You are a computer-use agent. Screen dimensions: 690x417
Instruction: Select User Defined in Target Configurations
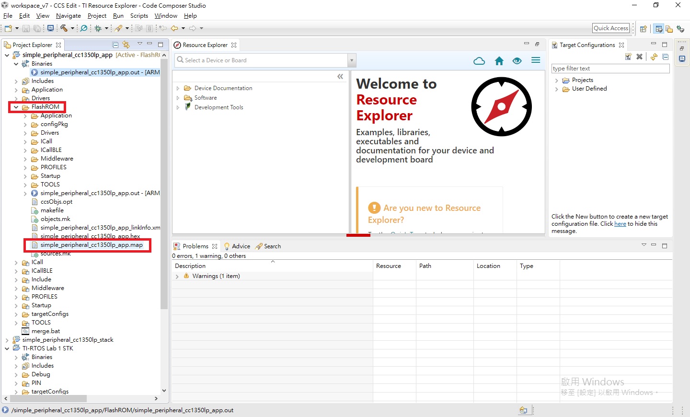(x=589, y=89)
